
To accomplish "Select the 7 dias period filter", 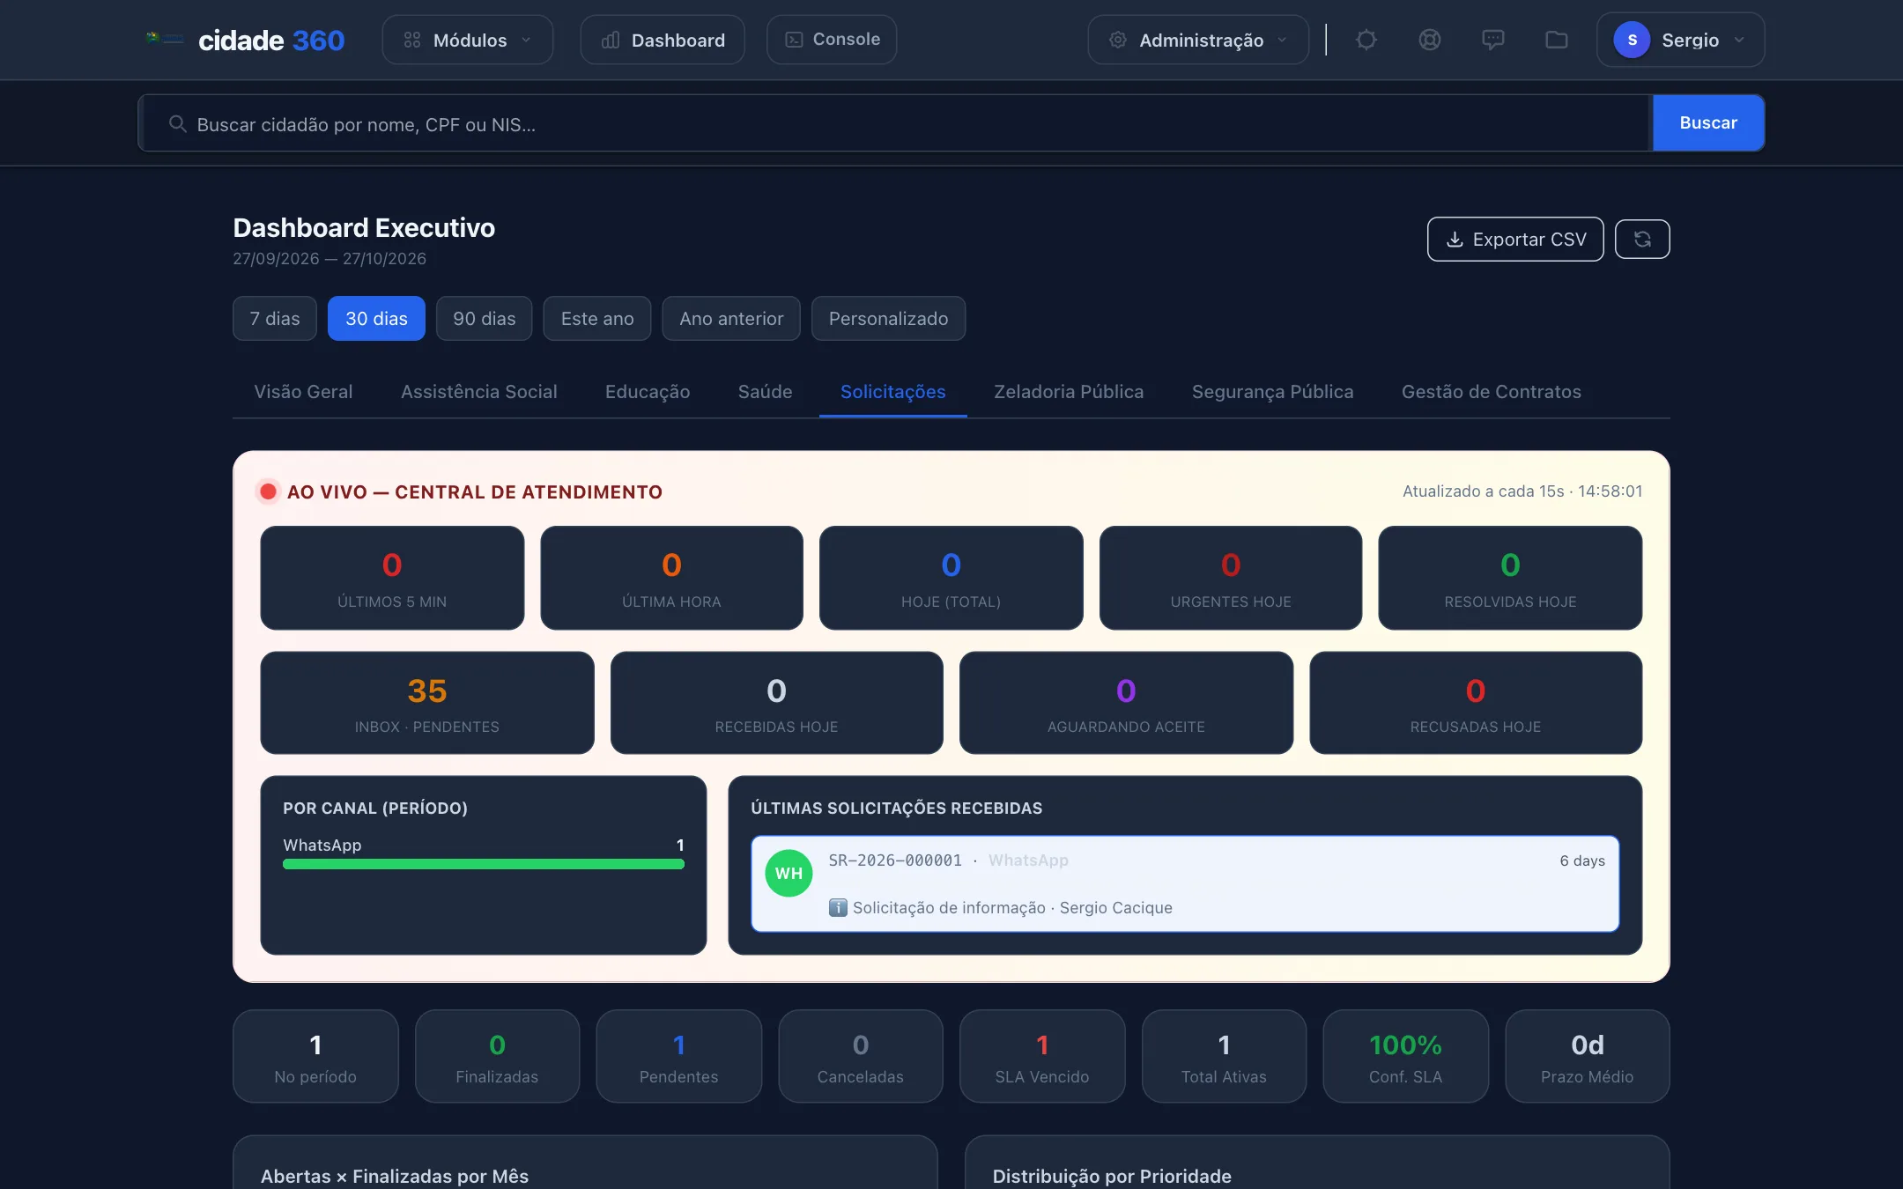I will [x=275, y=318].
